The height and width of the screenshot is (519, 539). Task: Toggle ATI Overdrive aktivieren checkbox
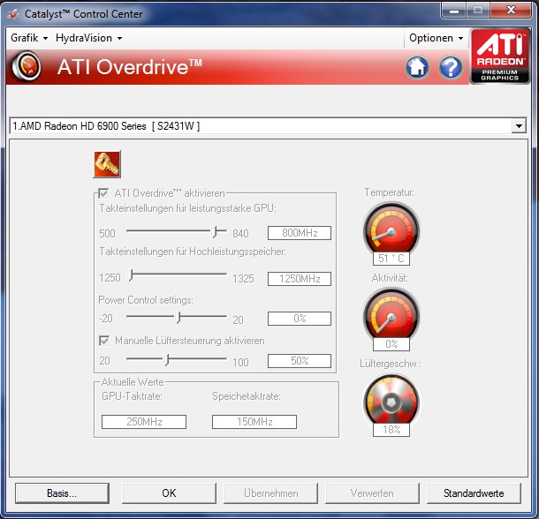point(103,193)
